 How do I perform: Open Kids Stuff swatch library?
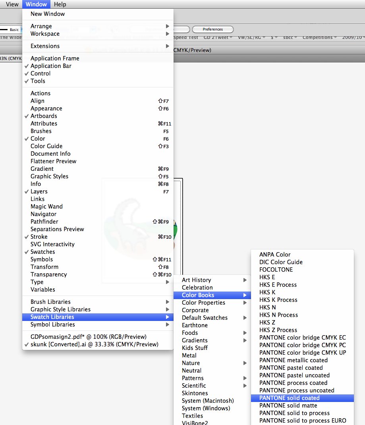point(212,348)
